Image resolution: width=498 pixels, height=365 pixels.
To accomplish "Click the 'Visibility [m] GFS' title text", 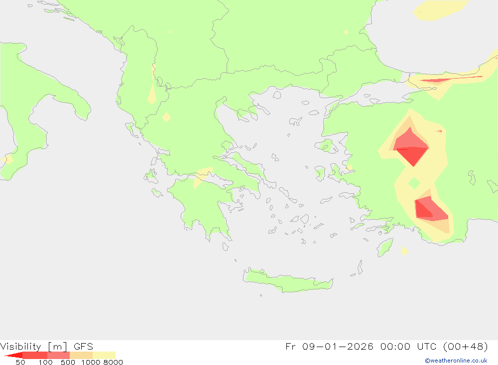I will [x=47, y=346].
